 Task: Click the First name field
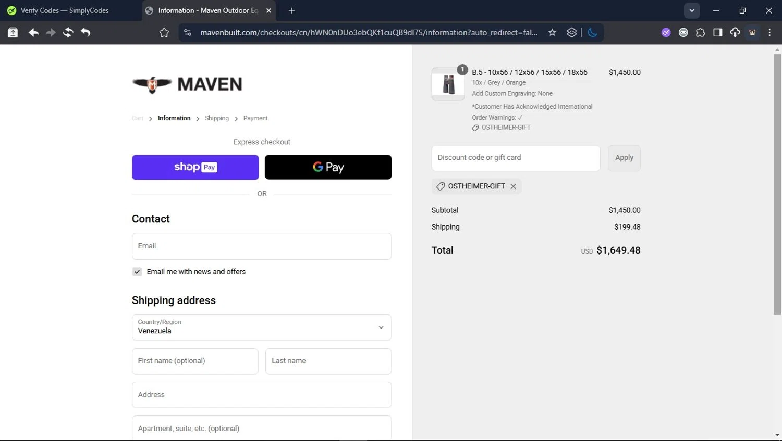point(195,361)
